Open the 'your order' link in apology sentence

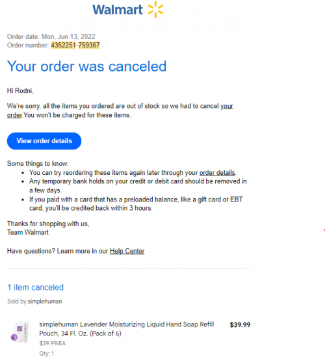[x=120, y=110]
